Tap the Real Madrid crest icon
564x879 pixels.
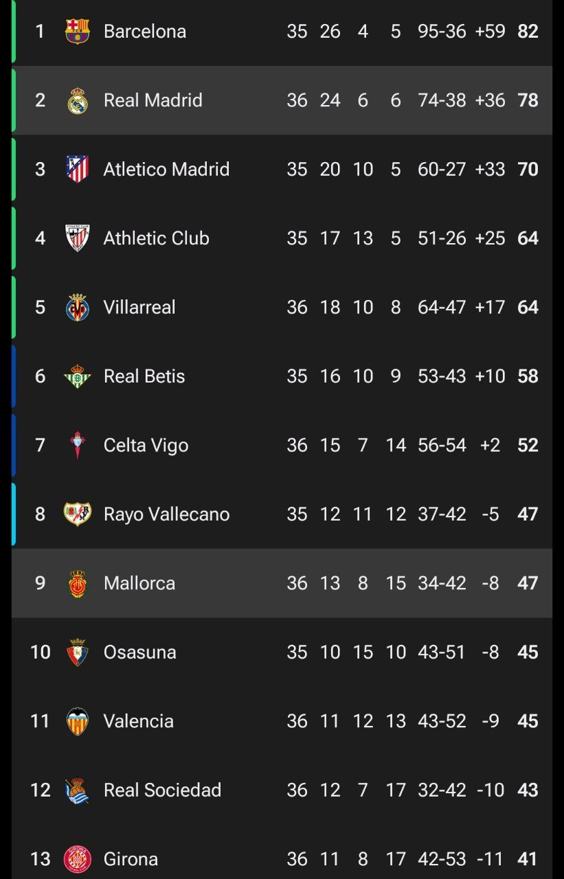pos(77,101)
